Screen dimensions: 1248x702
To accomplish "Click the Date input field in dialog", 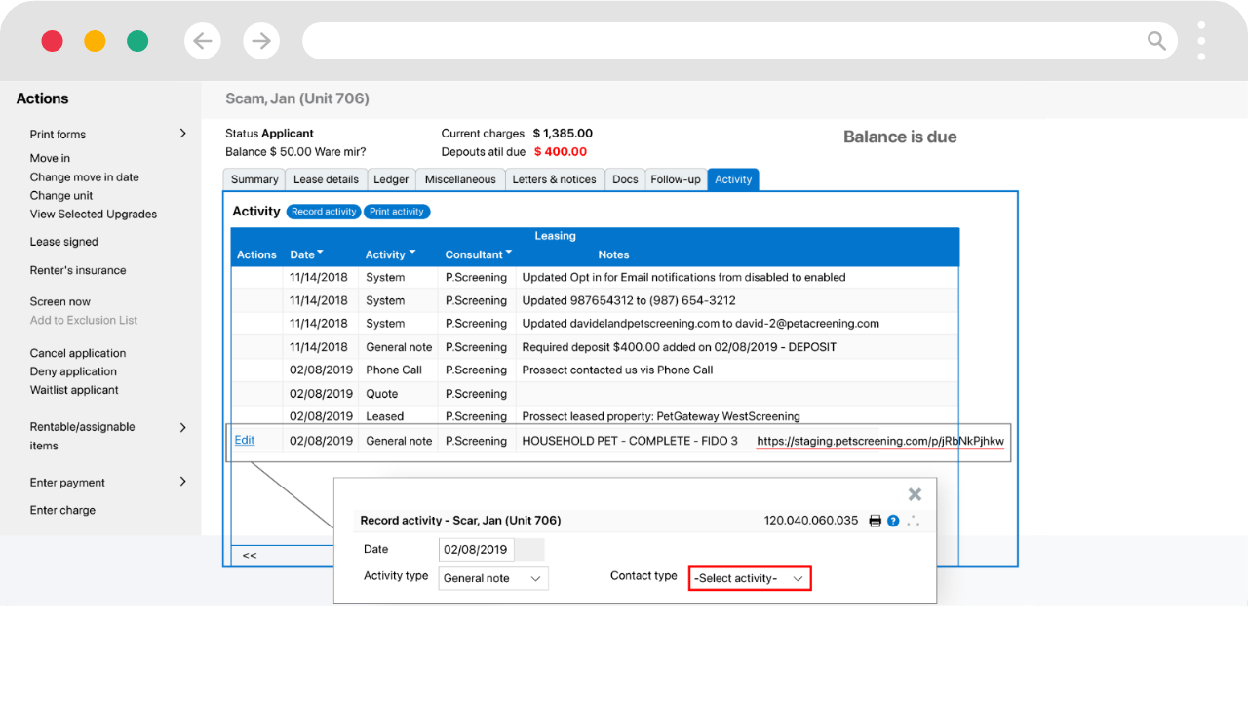I will tap(477, 549).
